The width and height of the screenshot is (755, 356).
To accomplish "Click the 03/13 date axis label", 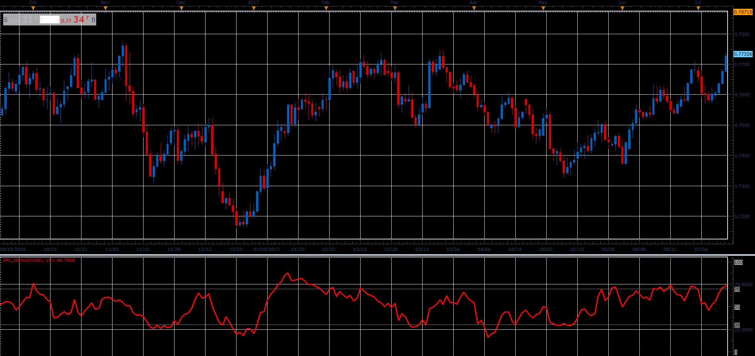I will coord(422,249).
